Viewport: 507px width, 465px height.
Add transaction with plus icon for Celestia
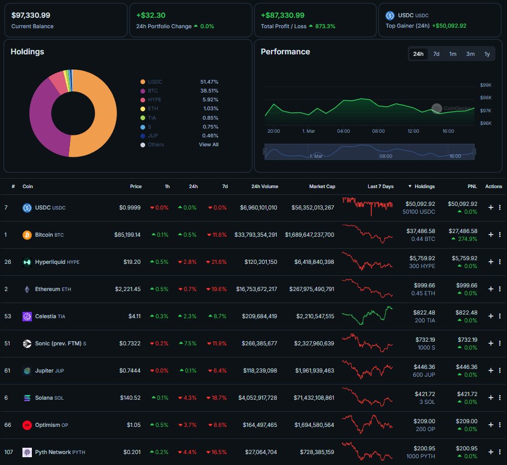tap(490, 316)
